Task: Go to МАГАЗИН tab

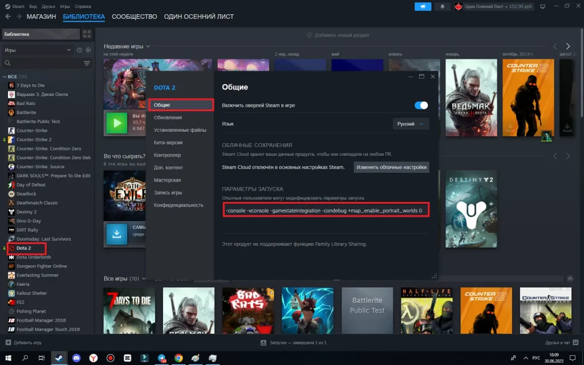Action: [41, 17]
